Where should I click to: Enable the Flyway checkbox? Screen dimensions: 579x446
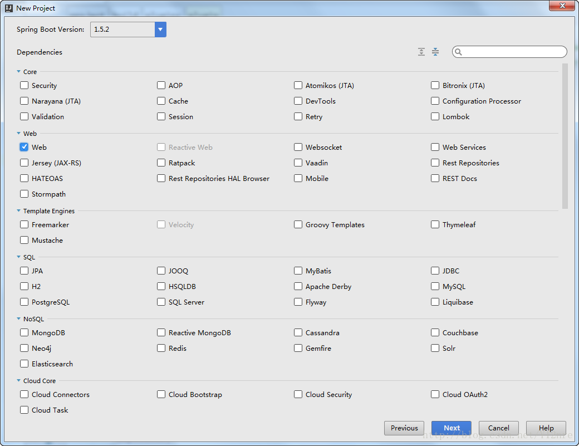pos(298,302)
